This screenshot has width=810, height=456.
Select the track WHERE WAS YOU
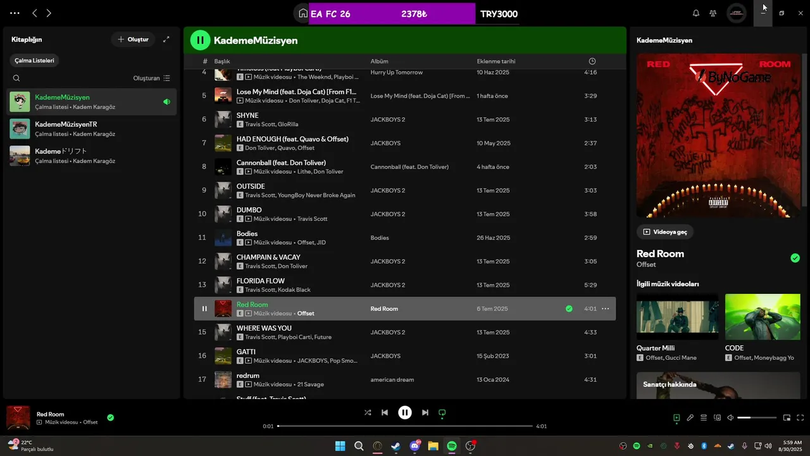(x=405, y=332)
